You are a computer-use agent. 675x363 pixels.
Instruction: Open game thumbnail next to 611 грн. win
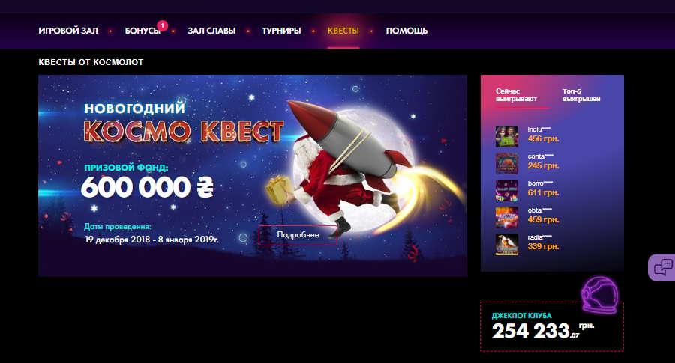(507, 190)
